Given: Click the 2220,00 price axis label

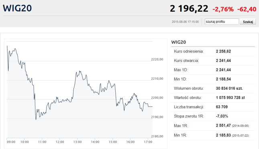Looking at the screenshot, I should 157,59.
